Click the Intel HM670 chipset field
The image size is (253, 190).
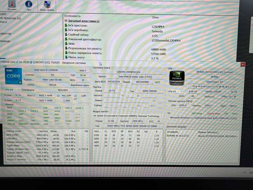(x=135, y=77)
